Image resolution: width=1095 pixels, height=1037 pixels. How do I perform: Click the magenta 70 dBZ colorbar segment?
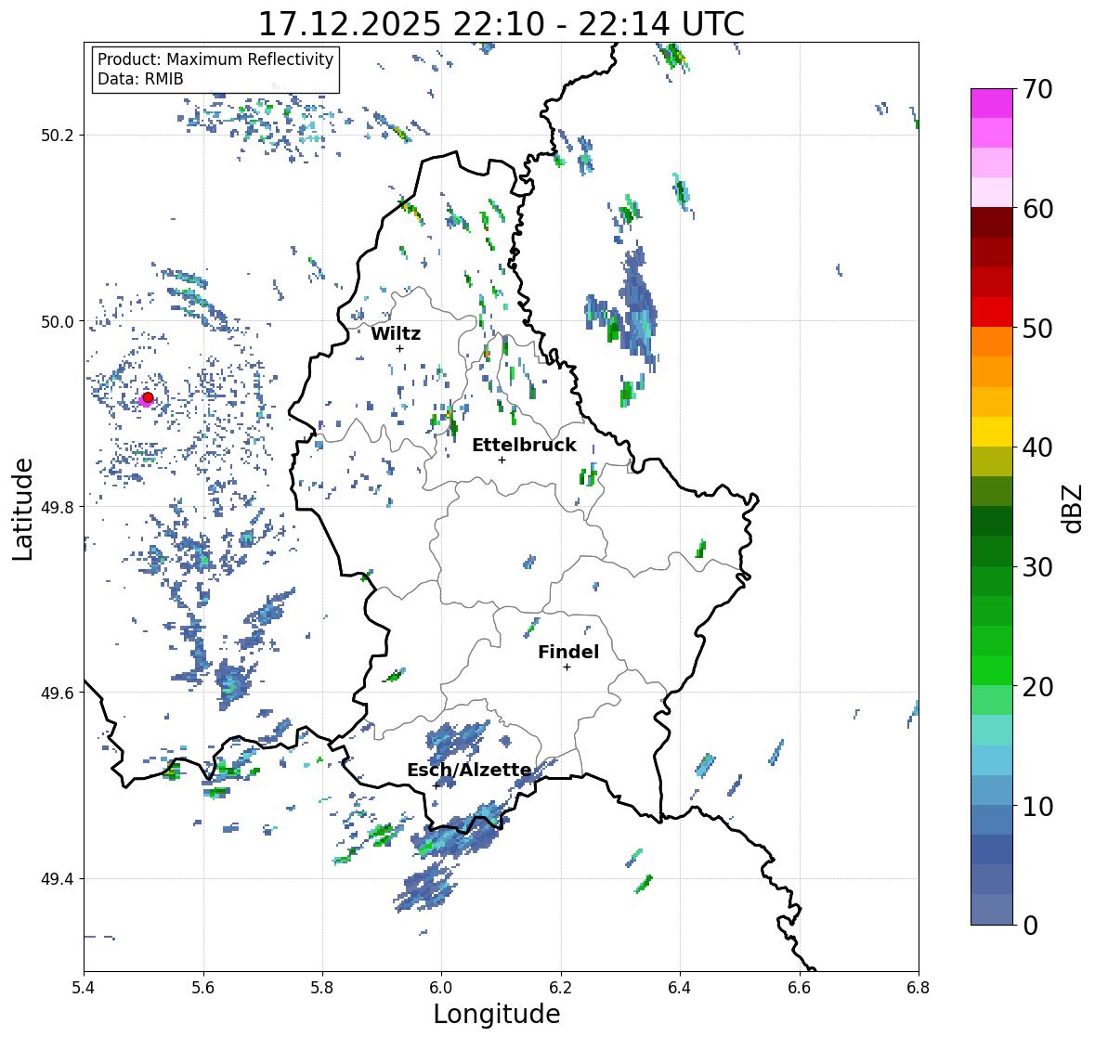click(992, 103)
